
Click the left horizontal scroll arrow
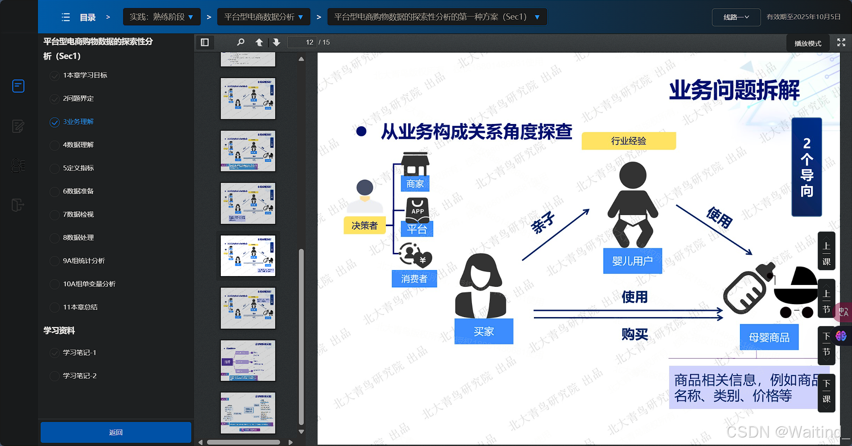point(200,442)
